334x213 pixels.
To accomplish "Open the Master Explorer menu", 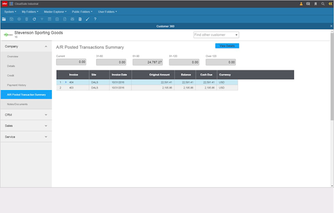I will tap(55, 12).
